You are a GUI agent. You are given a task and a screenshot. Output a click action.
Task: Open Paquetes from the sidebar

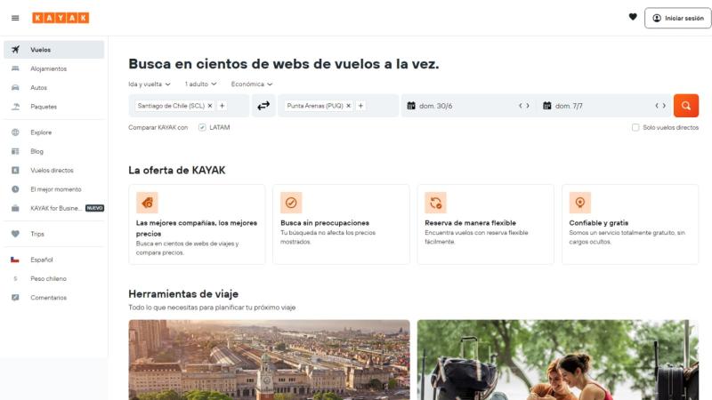(x=43, y=107)
